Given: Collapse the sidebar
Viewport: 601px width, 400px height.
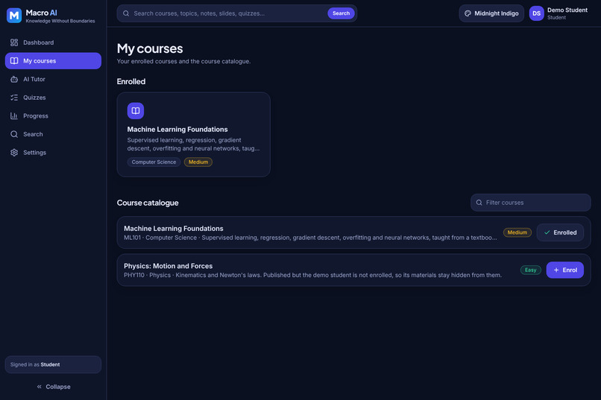Looking at the screenshot, I should (53, 387).
